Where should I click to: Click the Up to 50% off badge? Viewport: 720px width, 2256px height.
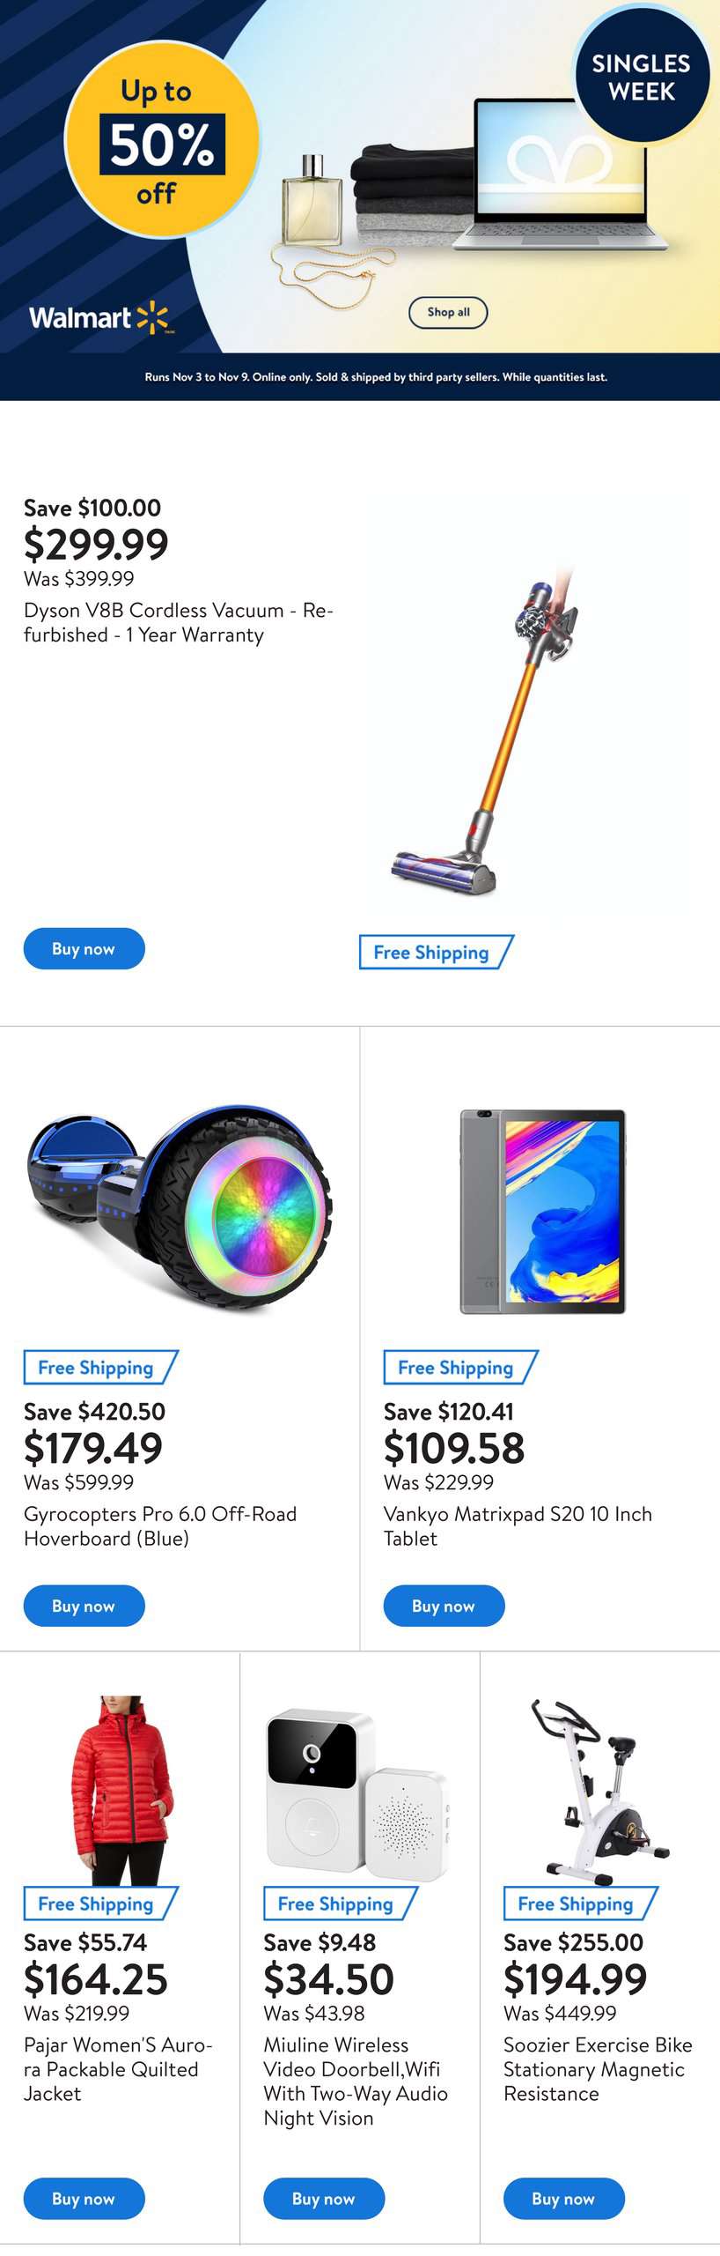click(162, 141)
